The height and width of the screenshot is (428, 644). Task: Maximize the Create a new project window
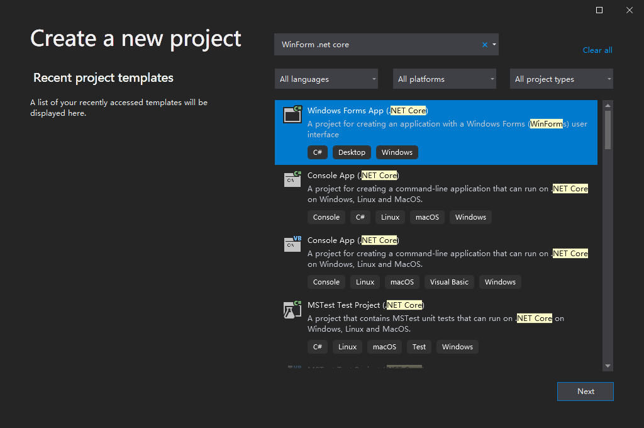599,10
